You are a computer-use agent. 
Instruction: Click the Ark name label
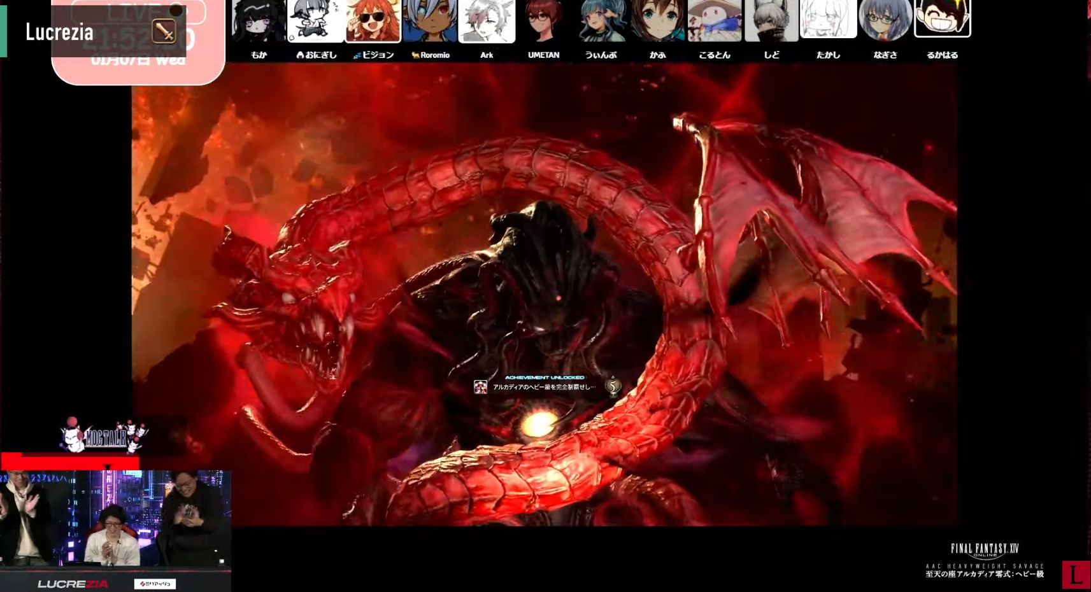[x=487, y=55]
